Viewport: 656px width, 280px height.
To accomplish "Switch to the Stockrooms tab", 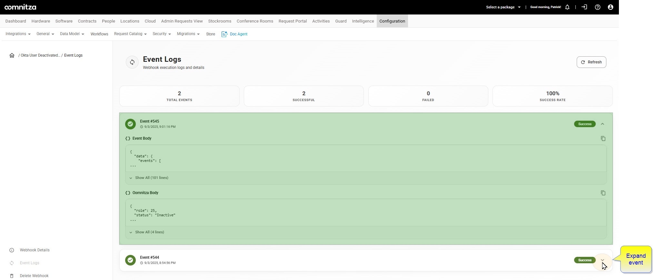I will coord(220,21).
